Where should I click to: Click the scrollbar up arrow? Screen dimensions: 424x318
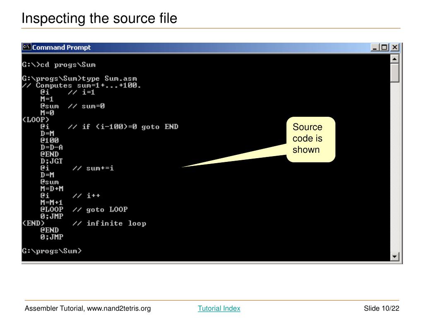395,59
